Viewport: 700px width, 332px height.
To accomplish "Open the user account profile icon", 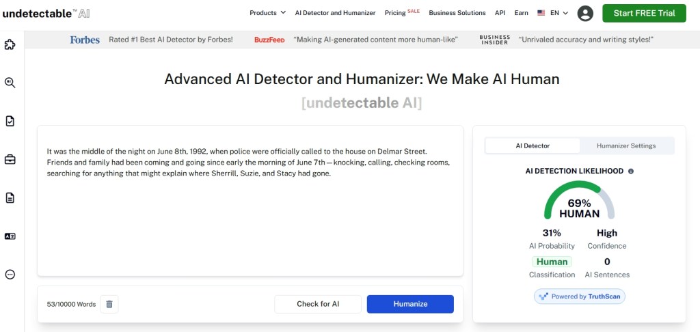I will click(x=585, y=14).
